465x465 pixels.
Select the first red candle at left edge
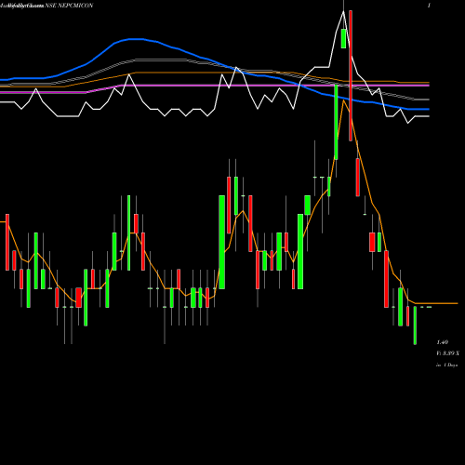(x=7, y=242)
